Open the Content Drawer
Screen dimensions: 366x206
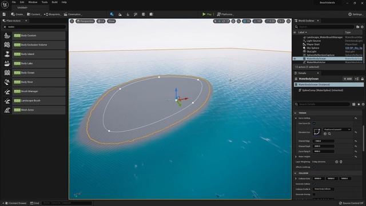tap(16, 203)
